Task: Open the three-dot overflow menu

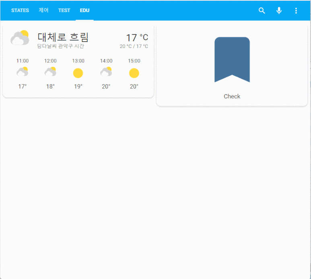Action: click(296, 10)
